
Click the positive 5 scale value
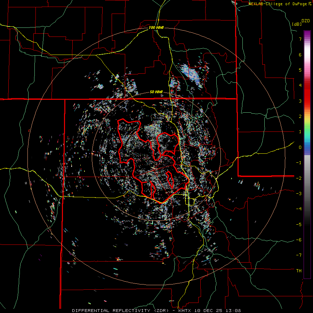(300, 70)
